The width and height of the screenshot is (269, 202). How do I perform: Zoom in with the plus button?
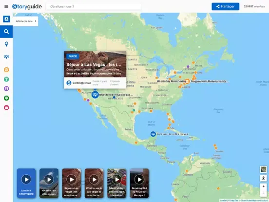(264, 186)
